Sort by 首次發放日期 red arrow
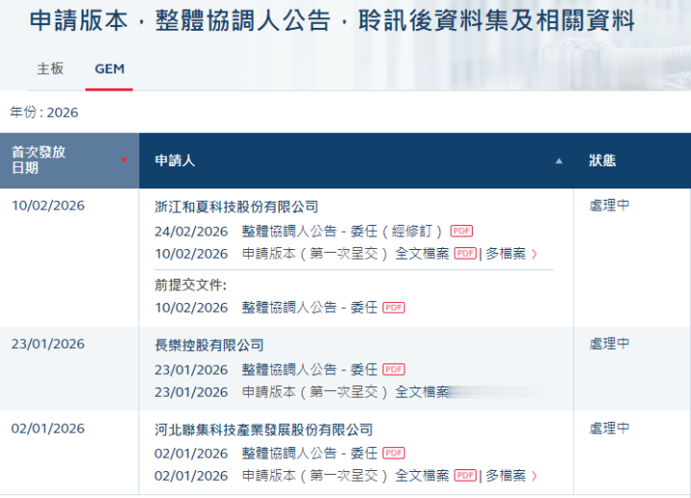This screenshot has width=691, height=498. [124, 161]
